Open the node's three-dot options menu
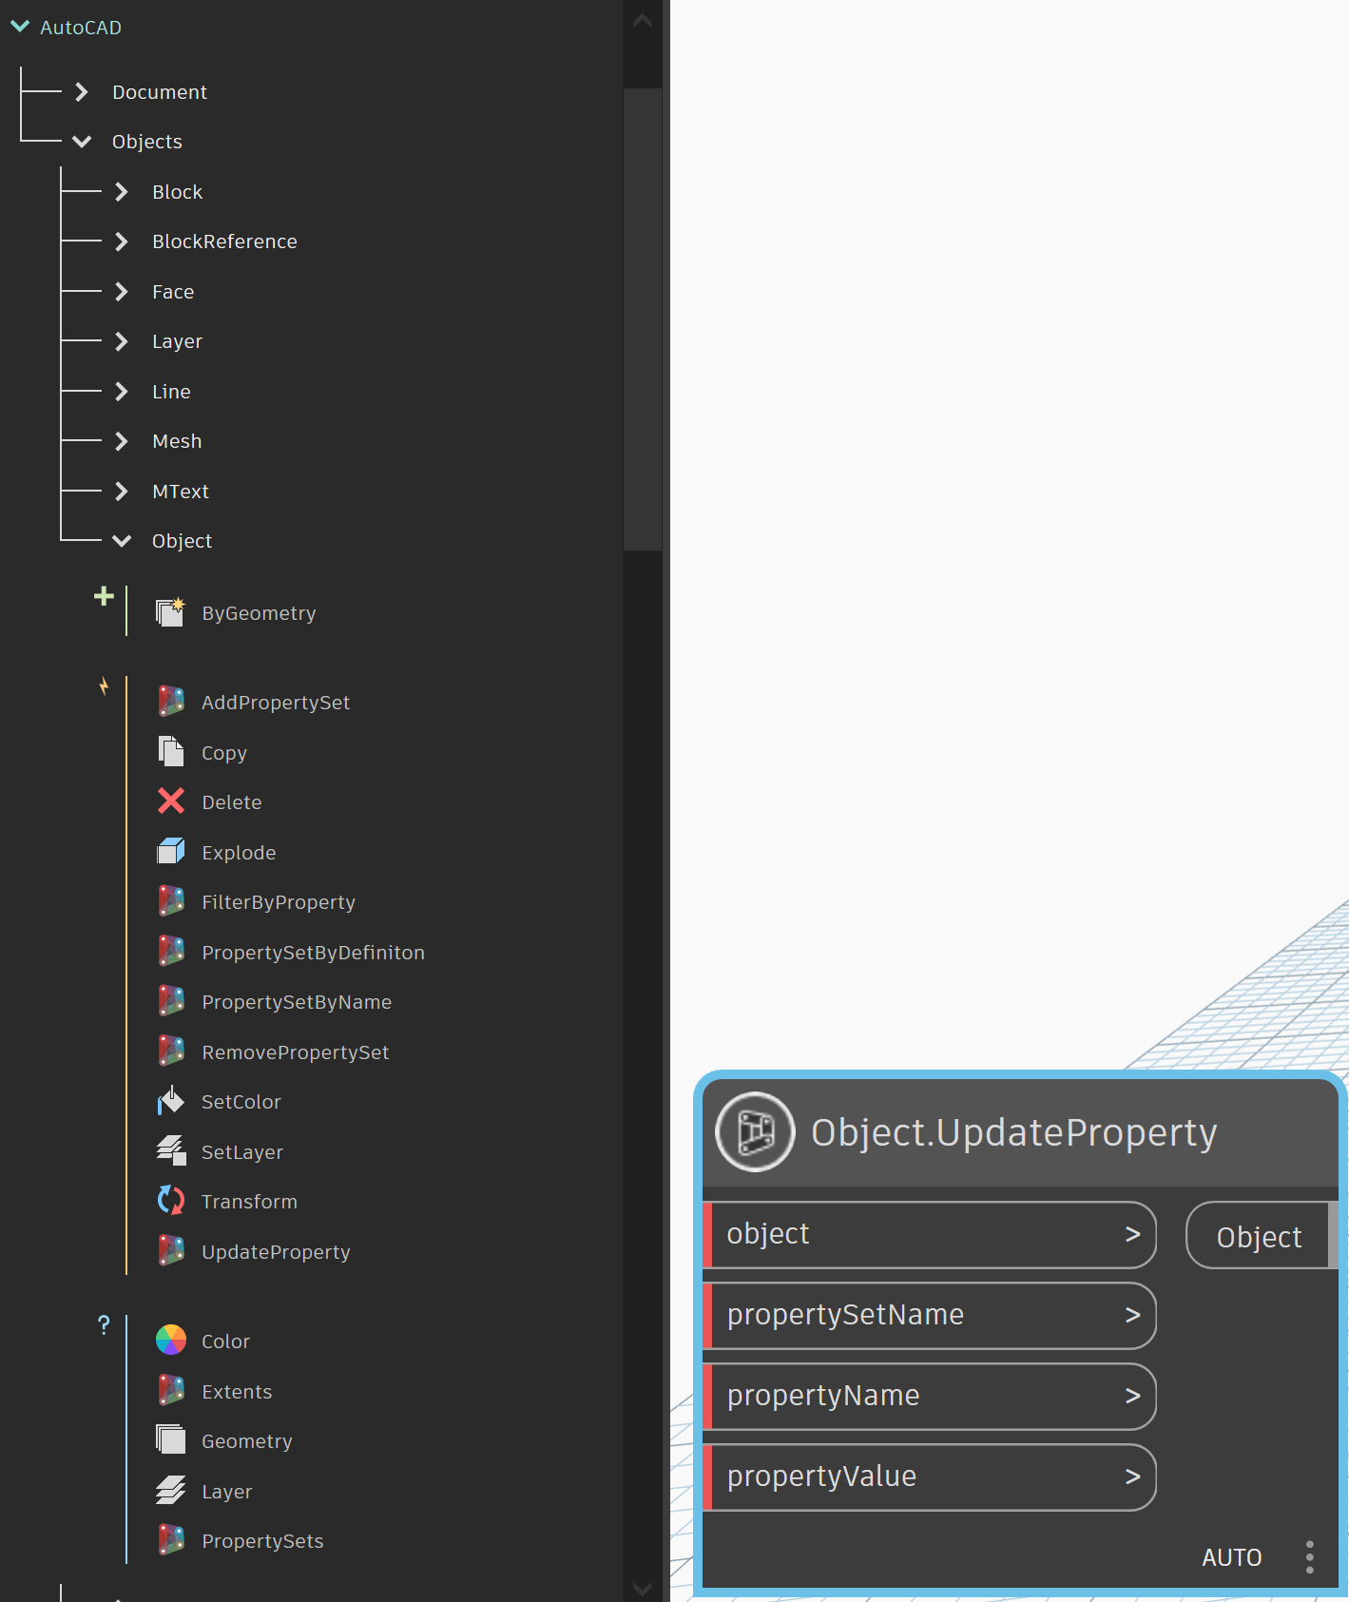 1309,1557
